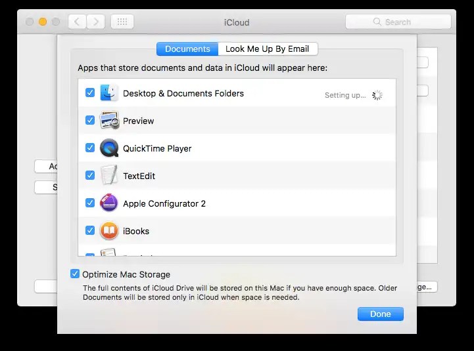Click the spinning progress indicator next to Setting up
Image resolution: width=474 pixels, height=351 pixels.
[x=377, y=95]
